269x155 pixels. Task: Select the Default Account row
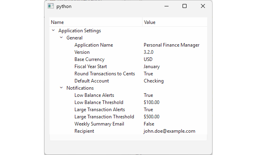[x=128, y=81]
